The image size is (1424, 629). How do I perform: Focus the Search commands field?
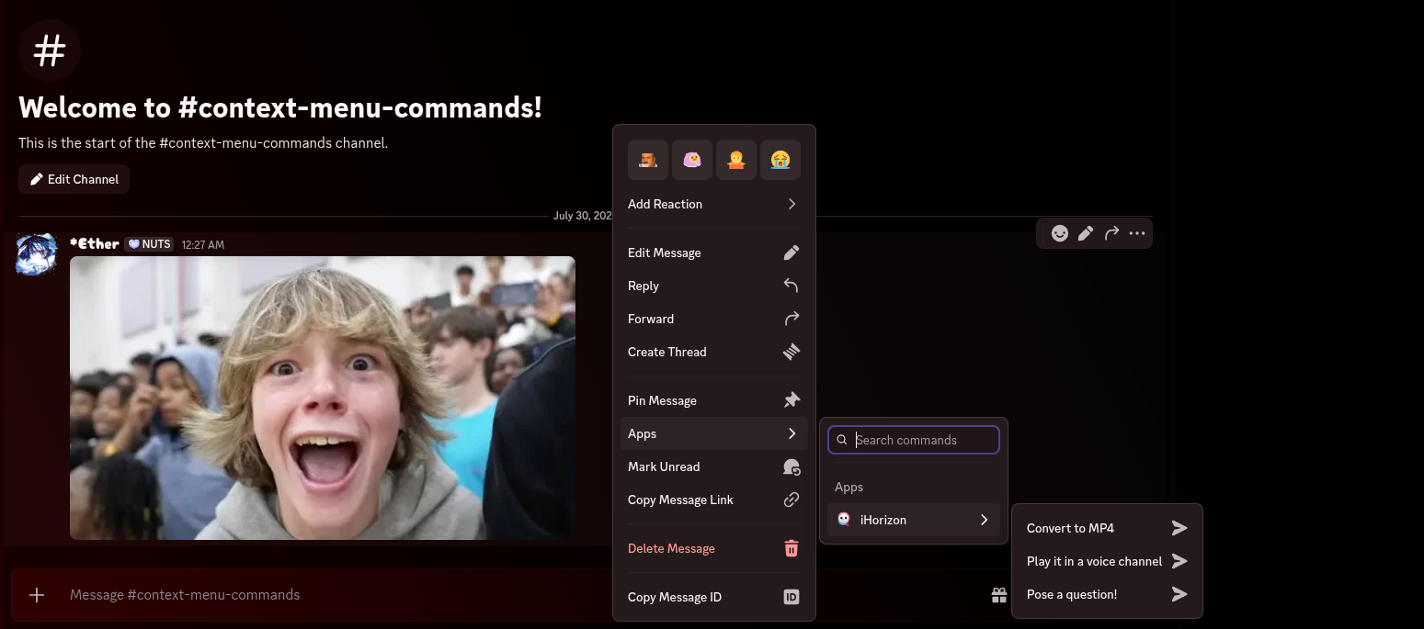pos(914,440)
